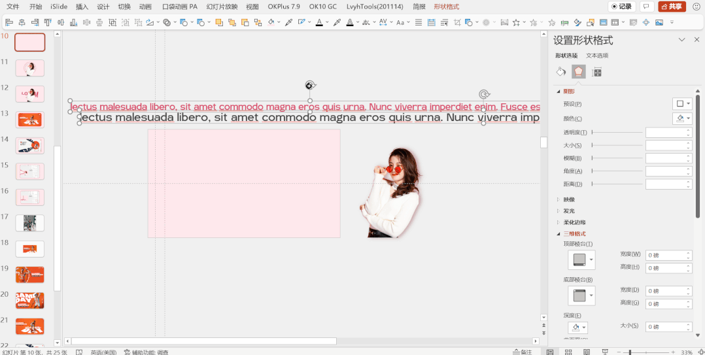Viewport: 705px width, 355px height.
Task: Expand the 发光 glow section
Action: click(558, 211)
